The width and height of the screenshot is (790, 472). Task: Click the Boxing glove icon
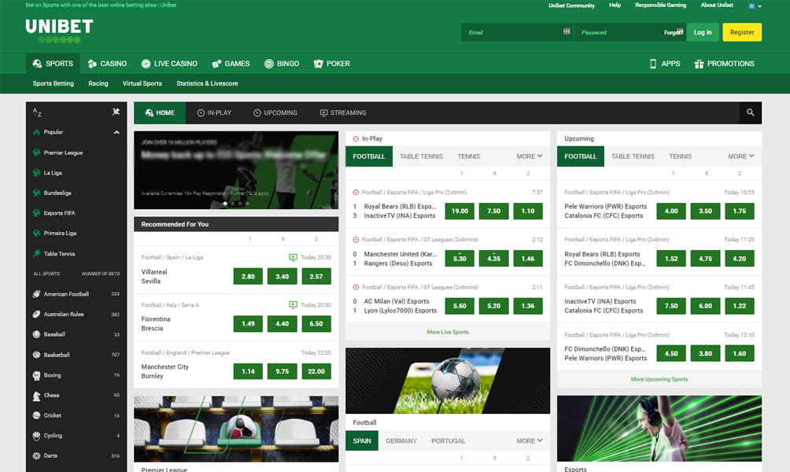click(x=36, y=375)
